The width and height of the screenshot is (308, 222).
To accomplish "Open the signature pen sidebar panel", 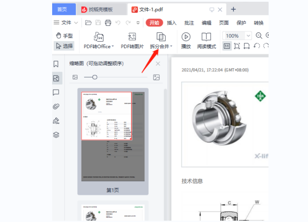I will [x=56, y=121].
